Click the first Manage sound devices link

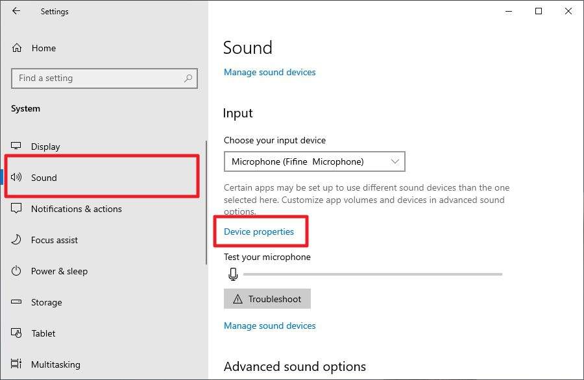coord(269,72)
